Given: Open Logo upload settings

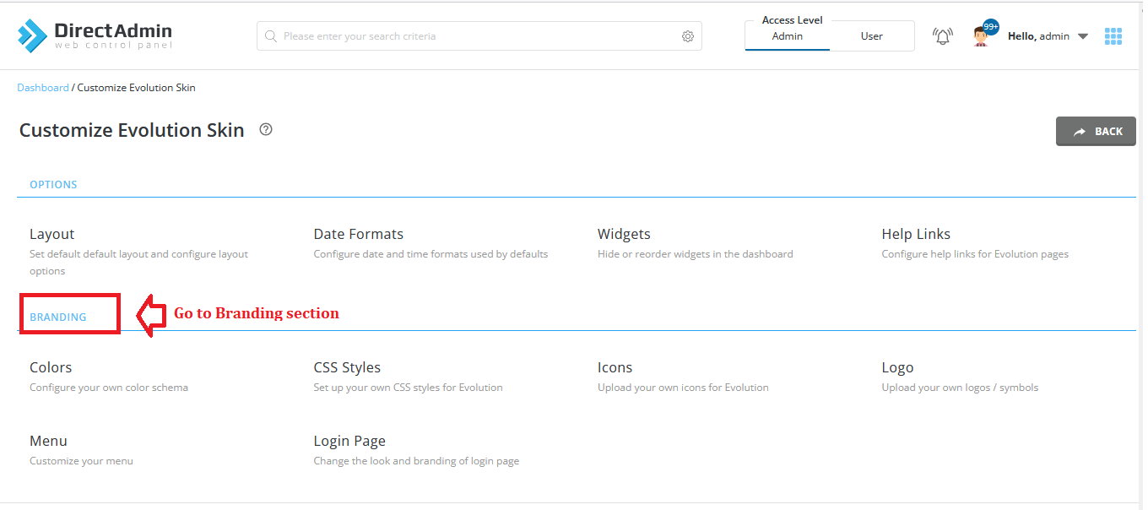Looking at the screenshot, I should tap(897, 367).
